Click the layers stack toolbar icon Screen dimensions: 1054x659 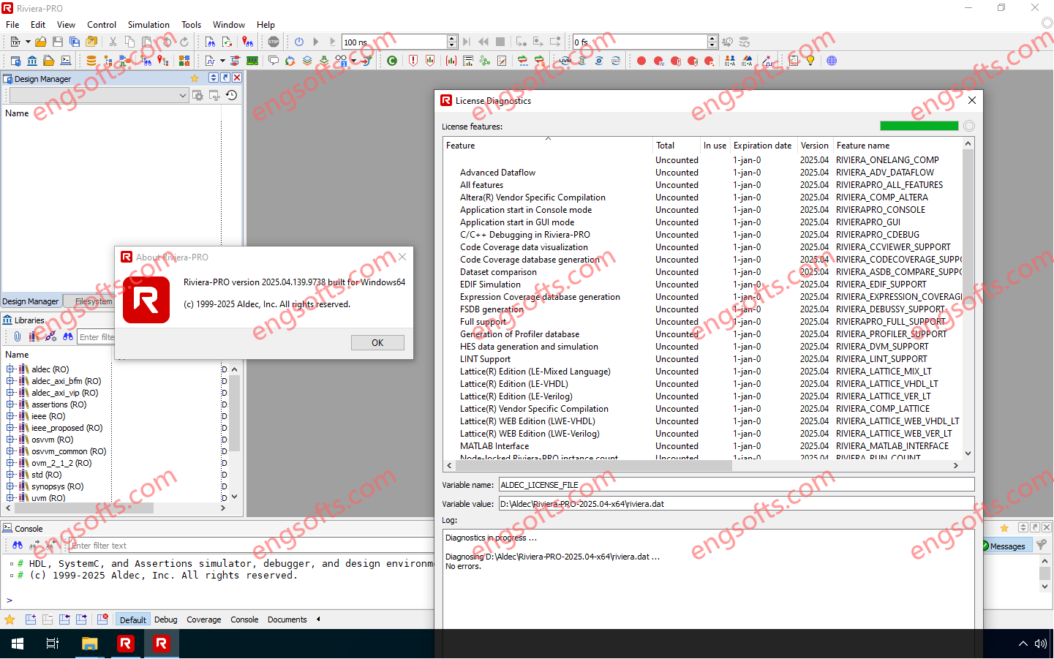coord(307,61)
